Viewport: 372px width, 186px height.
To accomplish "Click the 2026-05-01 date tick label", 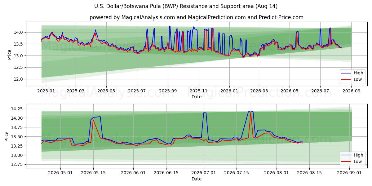I will coord(60,173).
